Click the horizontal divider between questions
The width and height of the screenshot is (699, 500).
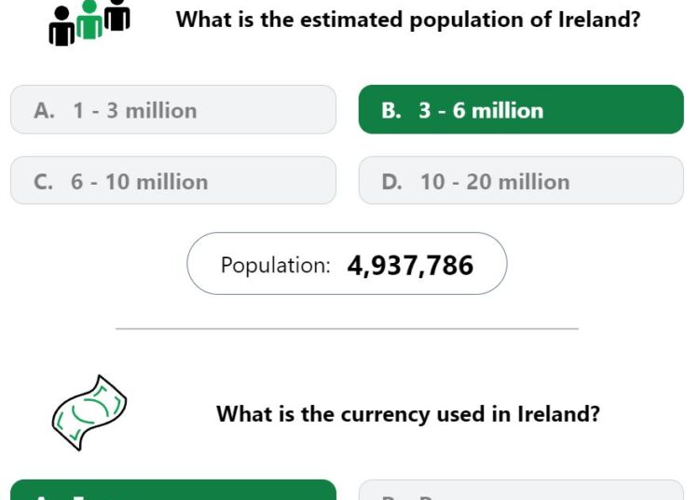[x=347, y=328]
